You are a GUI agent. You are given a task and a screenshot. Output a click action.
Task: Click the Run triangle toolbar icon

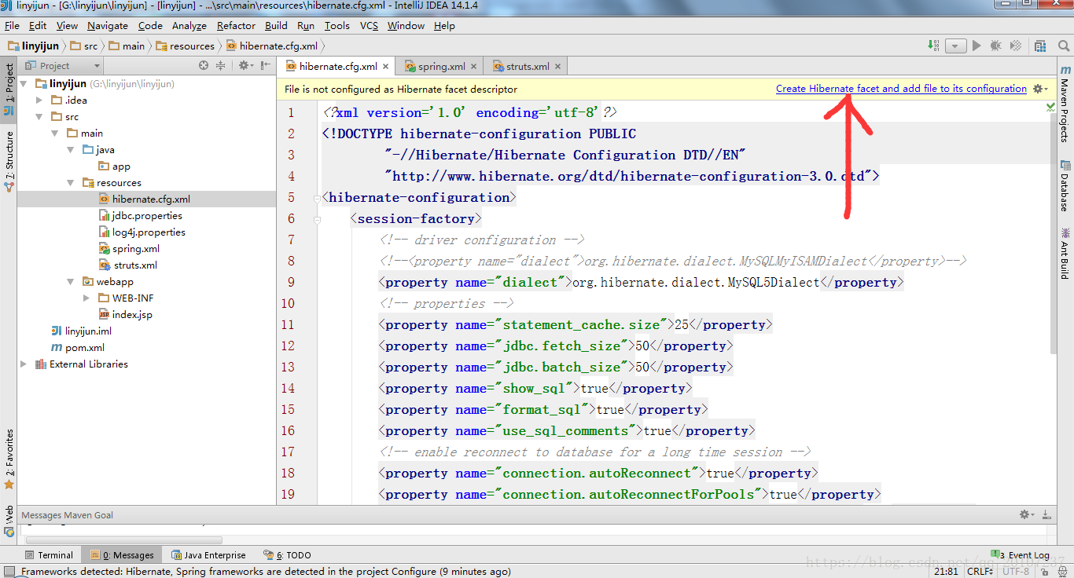point(977,46)
